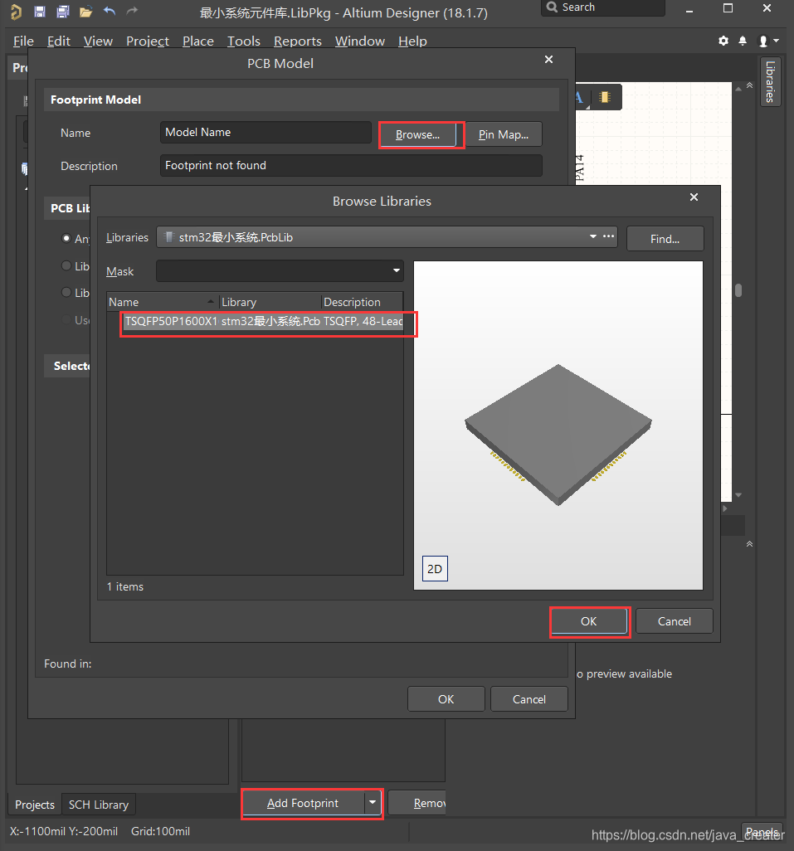This screenshot has height=851, width=794.
Task: Click the scroll up arrow of editor
Action: tap(738, 89)
